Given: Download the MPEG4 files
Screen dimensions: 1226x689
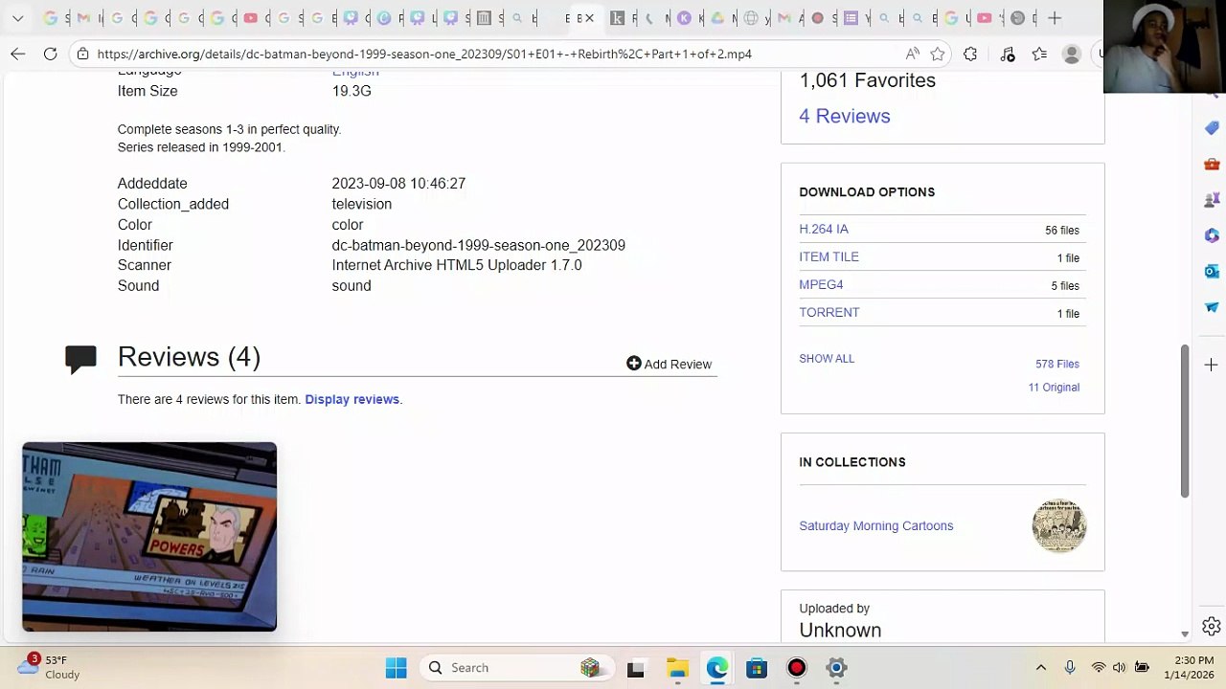Looking at the screenshot, I should point(821,284).
